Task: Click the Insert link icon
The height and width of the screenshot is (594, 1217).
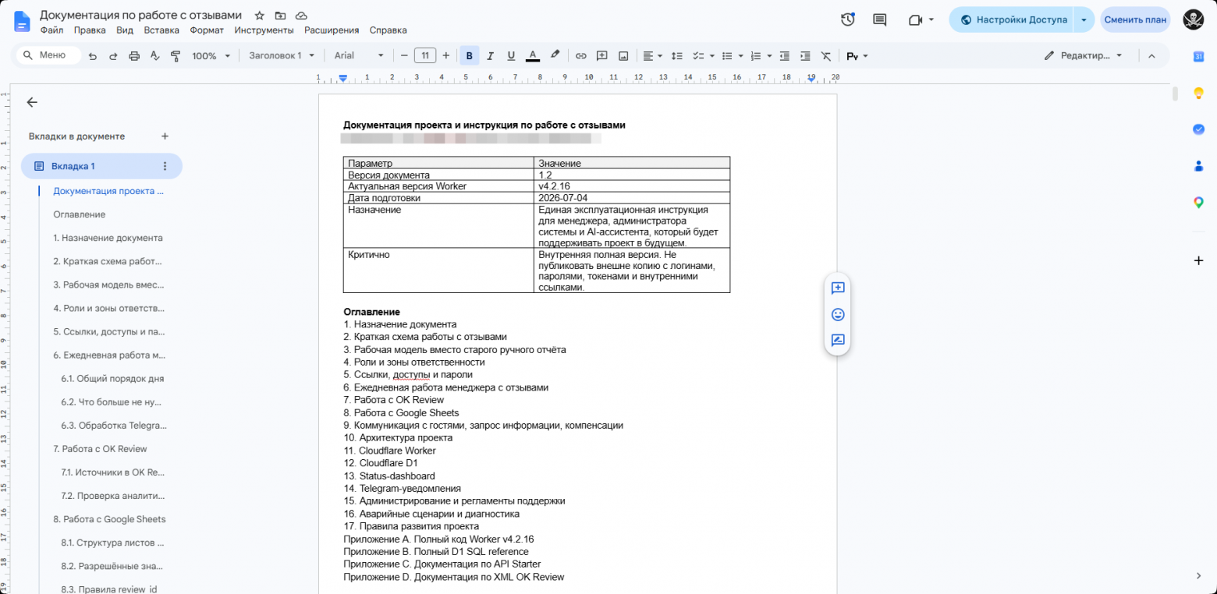Action: [x=581, y=56]
